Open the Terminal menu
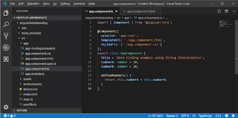The height and width of the screenshot is (118, 238). 79,4
